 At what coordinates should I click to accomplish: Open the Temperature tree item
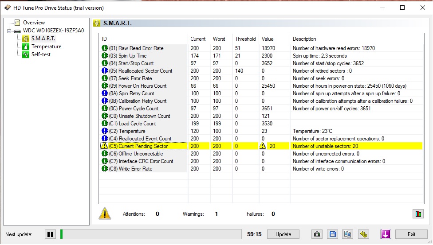click(46, 47)
